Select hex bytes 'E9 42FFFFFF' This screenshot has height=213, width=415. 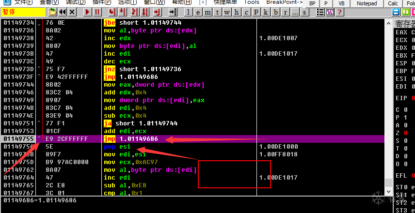(67, 77)
